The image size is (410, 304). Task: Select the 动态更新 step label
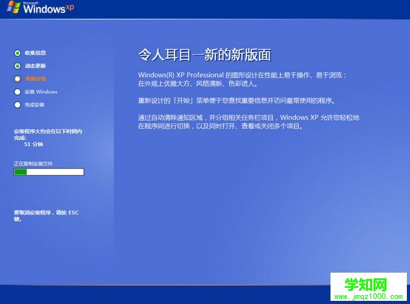coord(35,66)
